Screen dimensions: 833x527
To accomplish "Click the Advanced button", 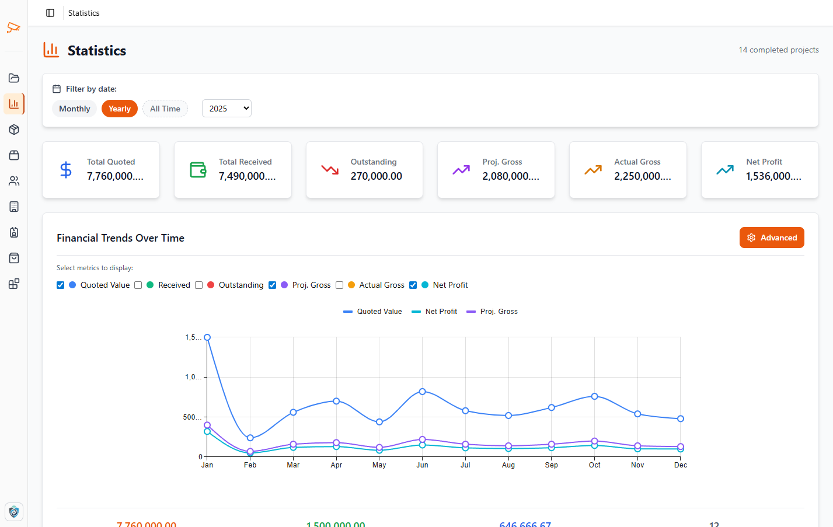I will (x=772, y=238).
